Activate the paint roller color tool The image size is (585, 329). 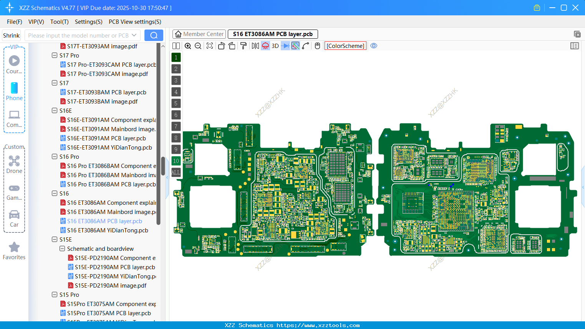pos(243,46)
